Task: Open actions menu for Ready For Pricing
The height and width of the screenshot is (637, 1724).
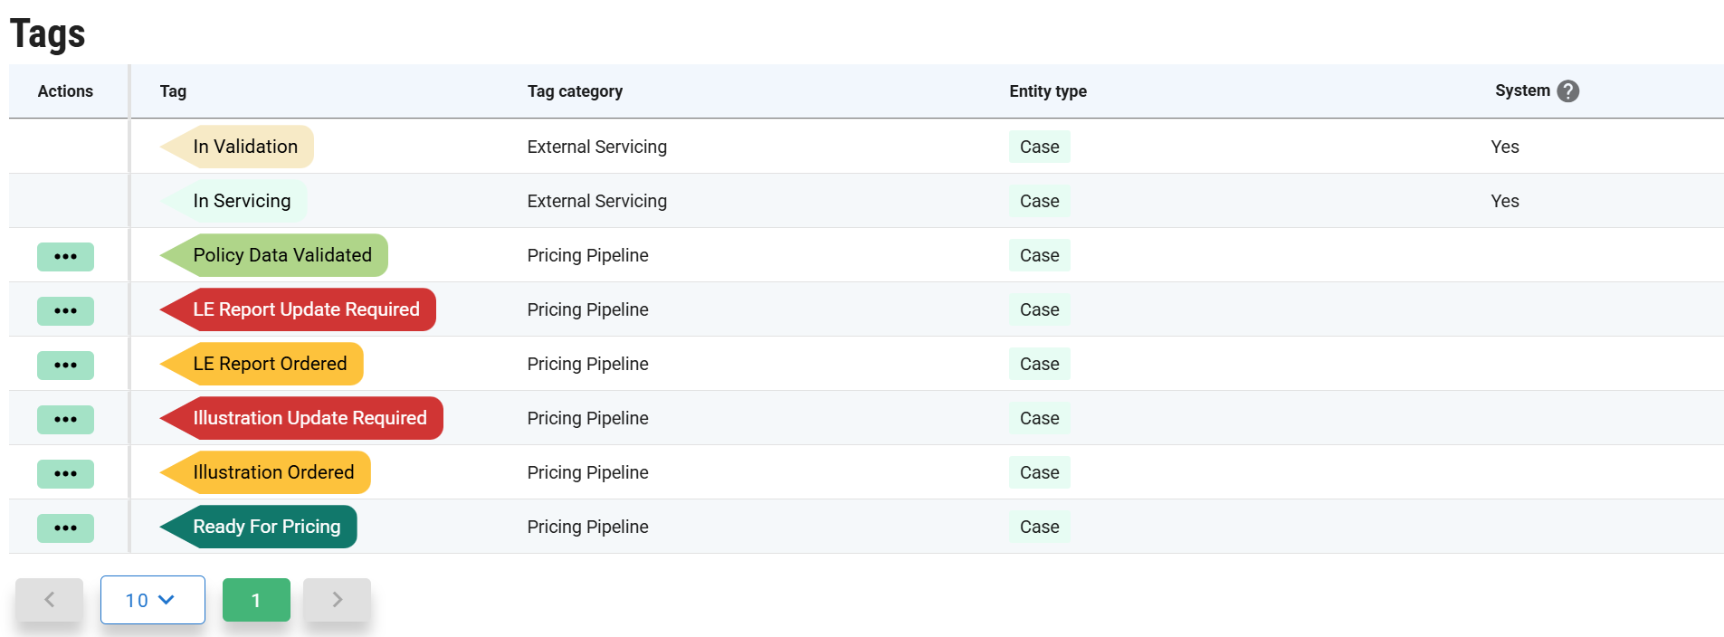Action: click(65, 528)
